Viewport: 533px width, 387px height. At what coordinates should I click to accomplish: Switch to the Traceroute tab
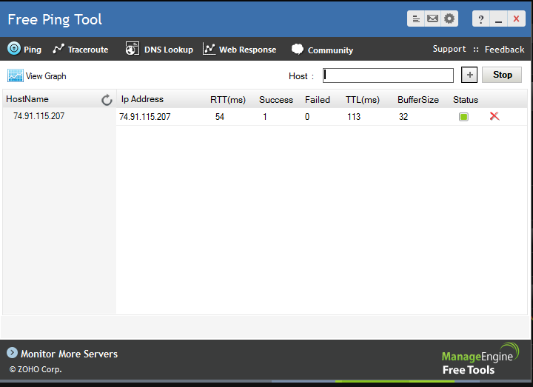pos(81,50)
